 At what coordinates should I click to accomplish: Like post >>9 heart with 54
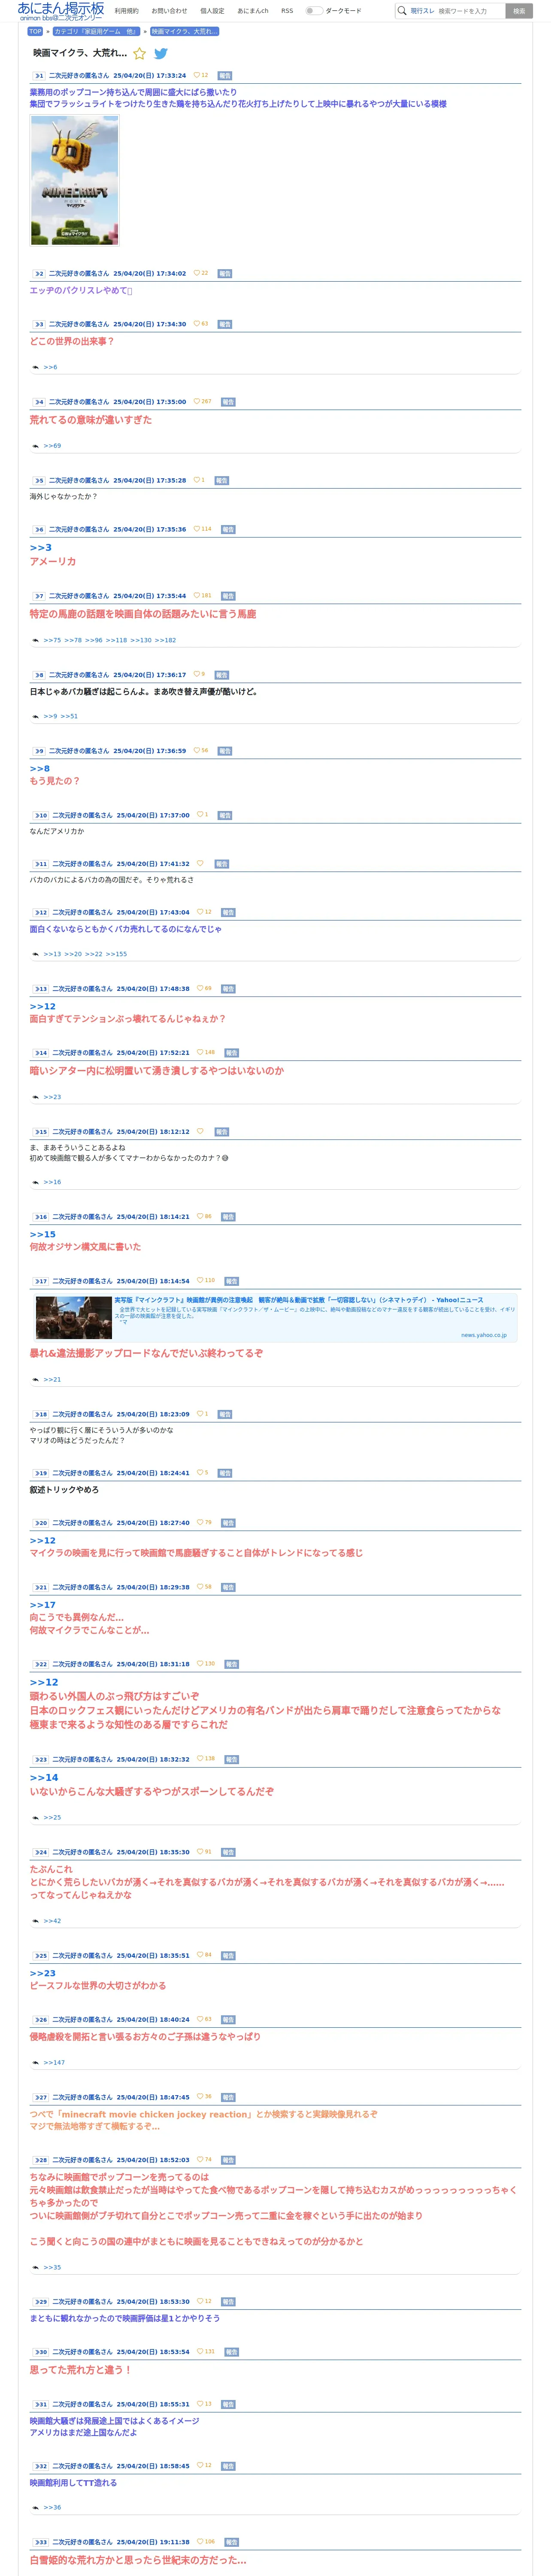(197, 750)
